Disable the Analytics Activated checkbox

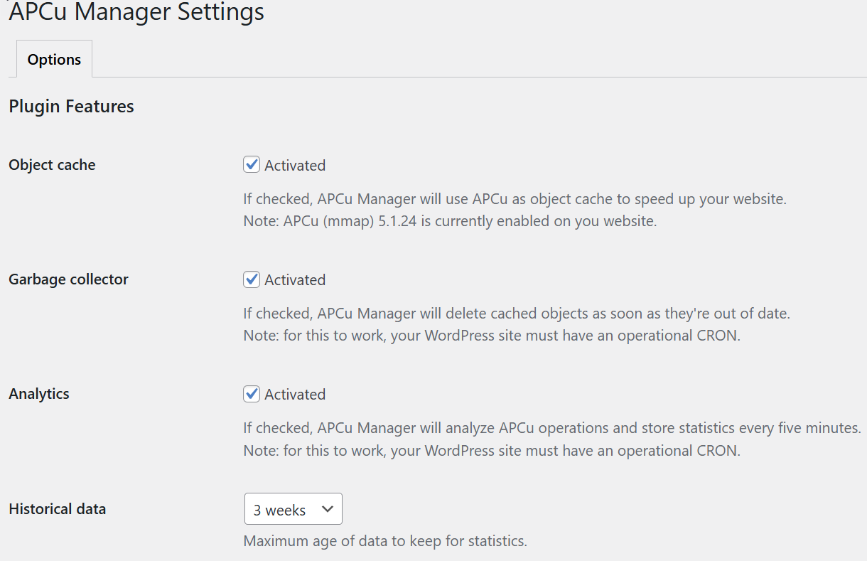click(252, 394)
